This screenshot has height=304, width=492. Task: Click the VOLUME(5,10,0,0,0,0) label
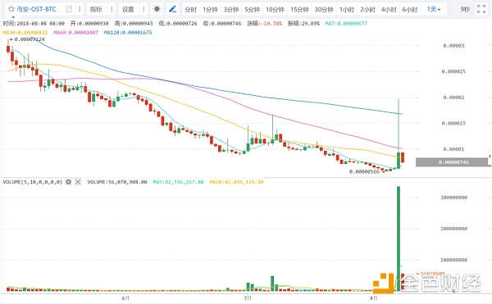click(33, 182)
